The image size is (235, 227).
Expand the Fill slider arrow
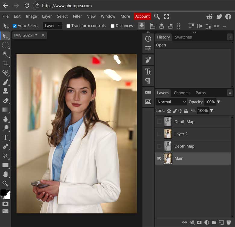coord(211,111)
